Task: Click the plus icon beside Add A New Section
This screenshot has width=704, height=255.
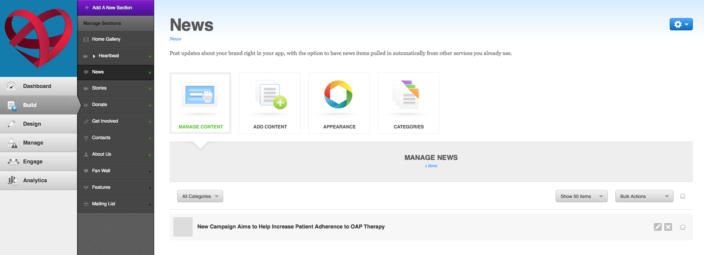Action: pos(87,8)
